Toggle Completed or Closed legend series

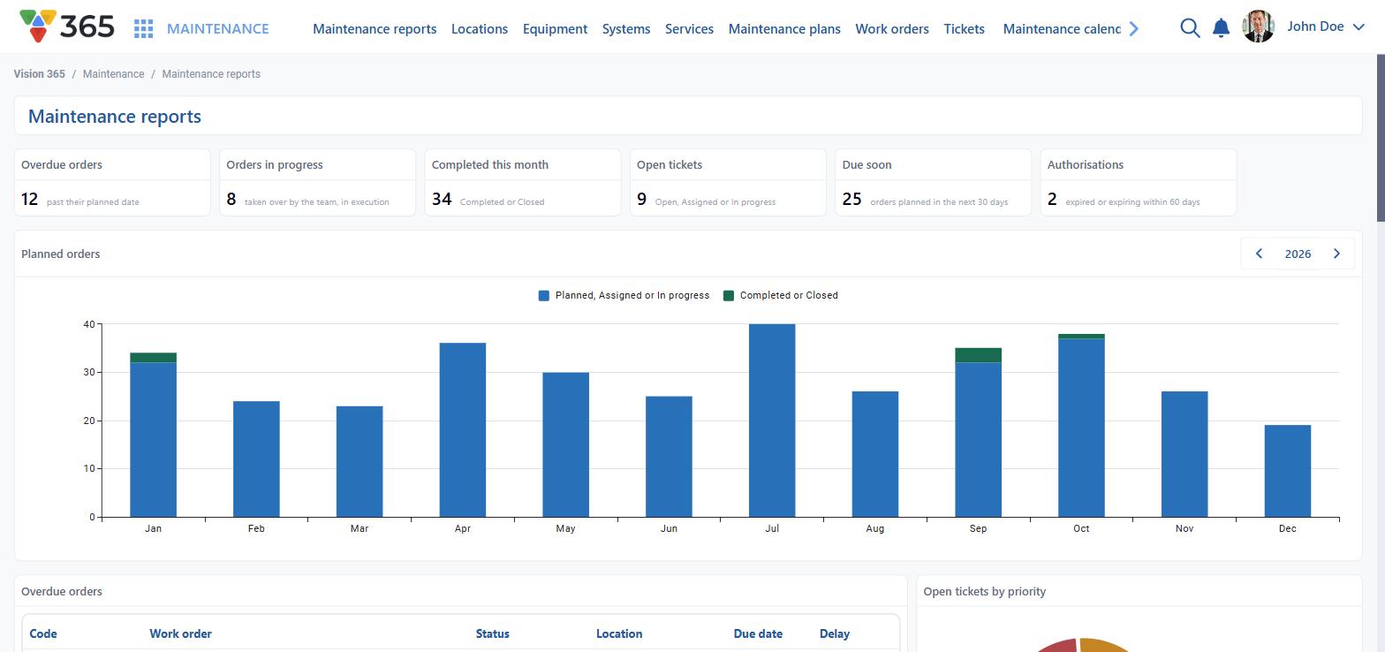coord(781,295)
